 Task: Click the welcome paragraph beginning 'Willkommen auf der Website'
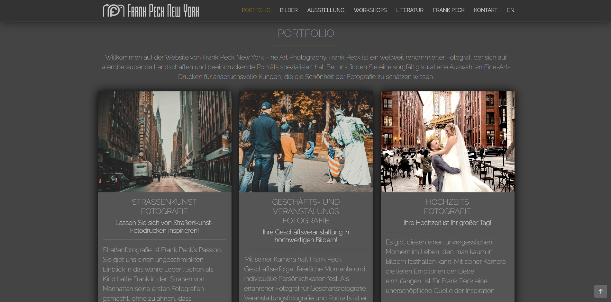point(306,67)
